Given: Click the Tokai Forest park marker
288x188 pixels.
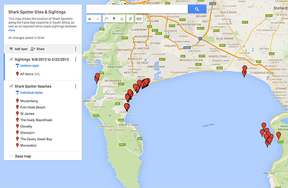Looking at the screenshot, I should coord(115,63).
